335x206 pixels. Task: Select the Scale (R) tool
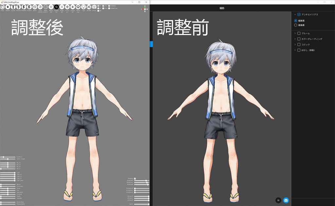tap(62, 7)
